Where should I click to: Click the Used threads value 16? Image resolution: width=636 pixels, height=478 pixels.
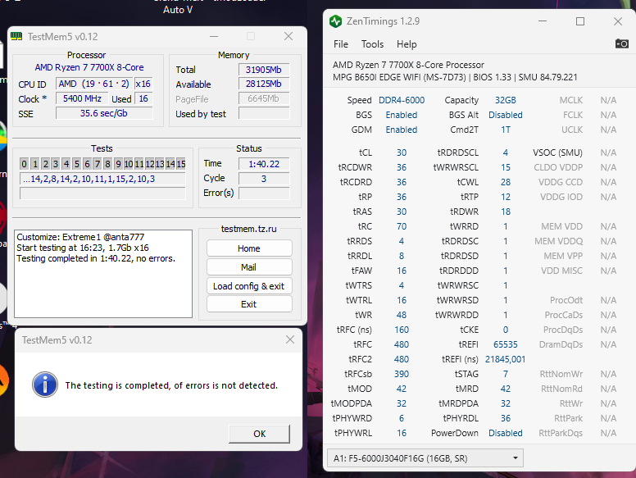(143, 98)
